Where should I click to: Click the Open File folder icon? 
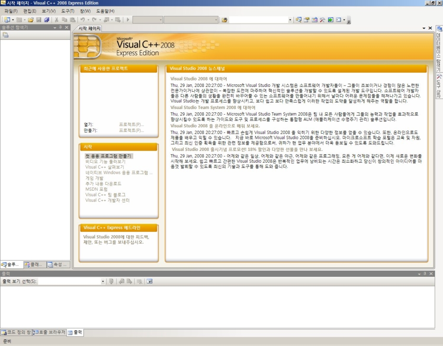click(31, 20)
